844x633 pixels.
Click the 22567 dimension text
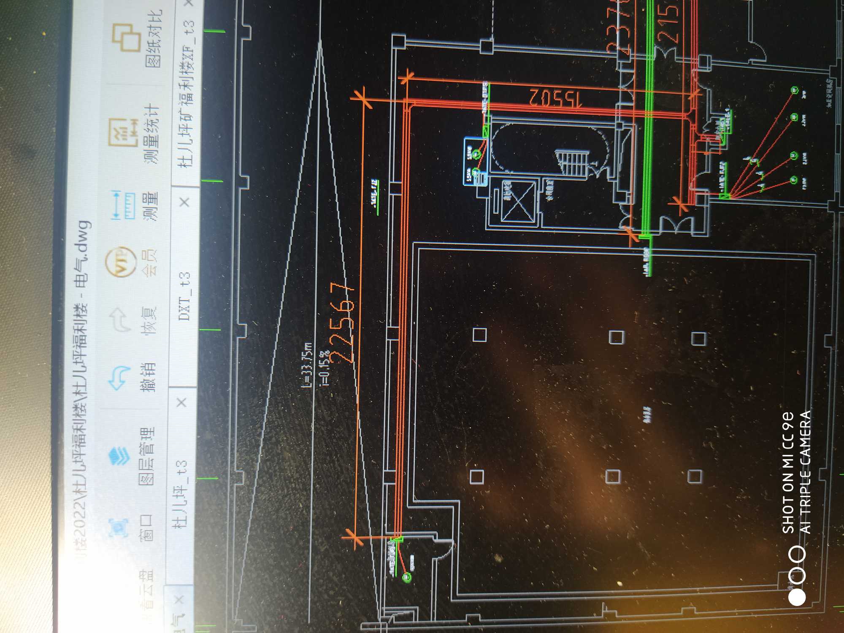[343, 323]
